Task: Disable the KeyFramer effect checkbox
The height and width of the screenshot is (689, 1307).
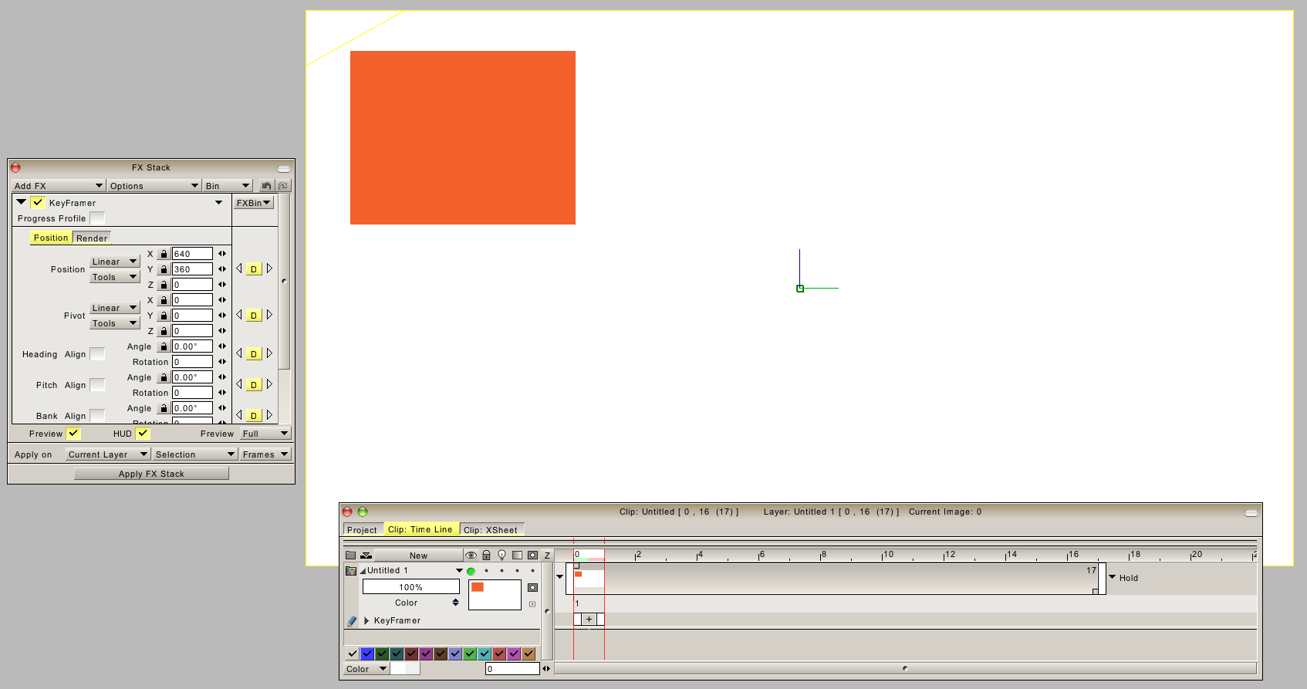Action: point(38,203)
